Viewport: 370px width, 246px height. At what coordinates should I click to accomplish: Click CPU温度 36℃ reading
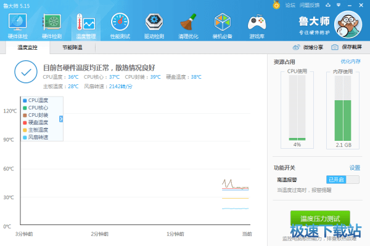(60, 77)
